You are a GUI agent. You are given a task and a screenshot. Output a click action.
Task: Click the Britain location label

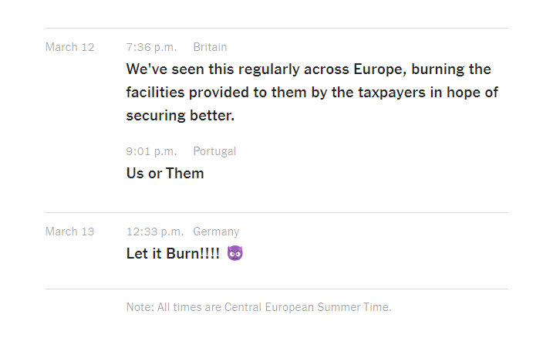(210, 47)
